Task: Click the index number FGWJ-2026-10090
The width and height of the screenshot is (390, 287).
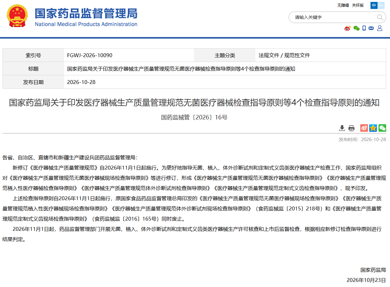Action: click(x=90, y=55)
